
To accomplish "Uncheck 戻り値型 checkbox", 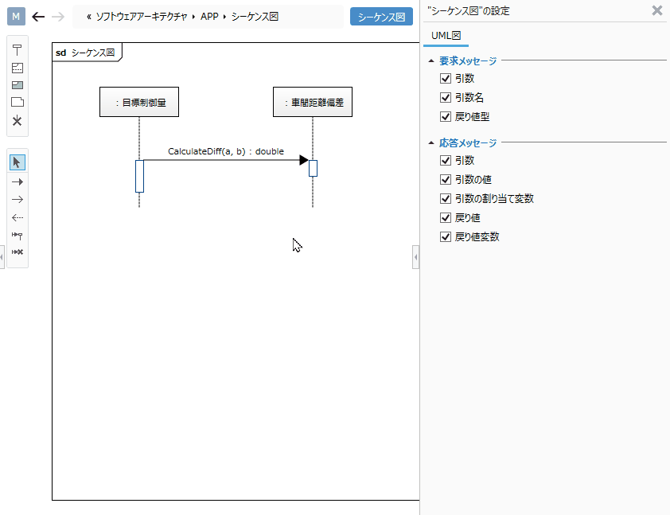I will pos(446,117).
